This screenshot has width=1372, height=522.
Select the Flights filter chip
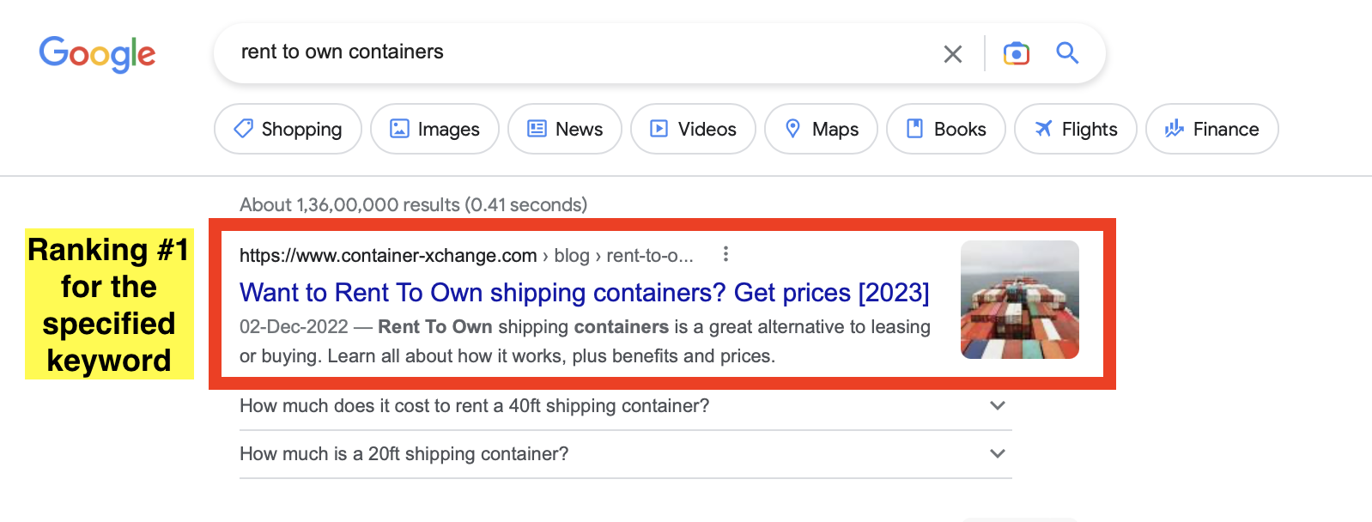[x=1075, y=129]
